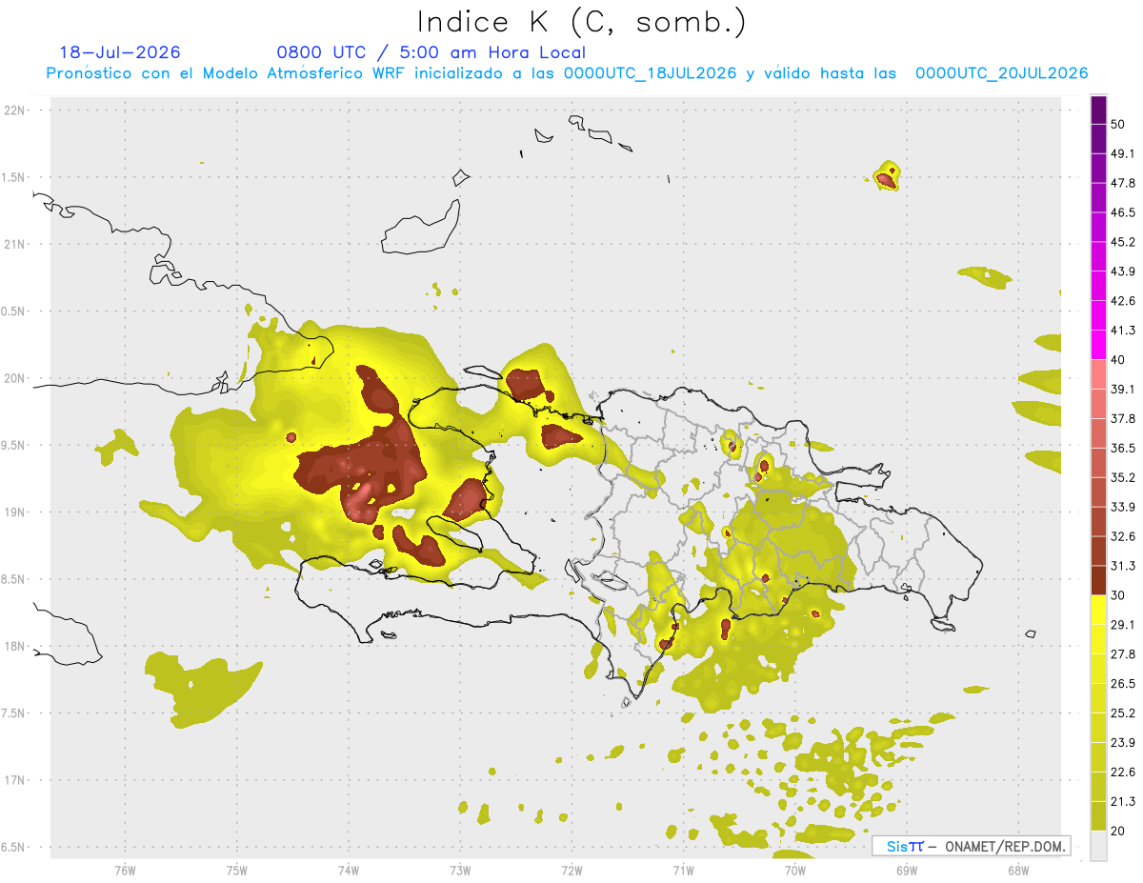The width and height of the screenshot is (1143, 883).
Task: Click the legend value "30"
Action: pos(1118,595)
